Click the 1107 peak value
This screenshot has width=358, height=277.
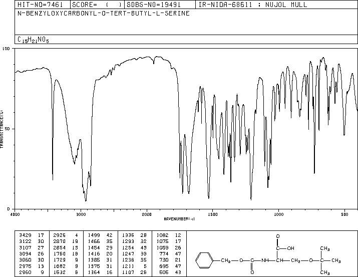pyautogui.click(x=128, y=272)
